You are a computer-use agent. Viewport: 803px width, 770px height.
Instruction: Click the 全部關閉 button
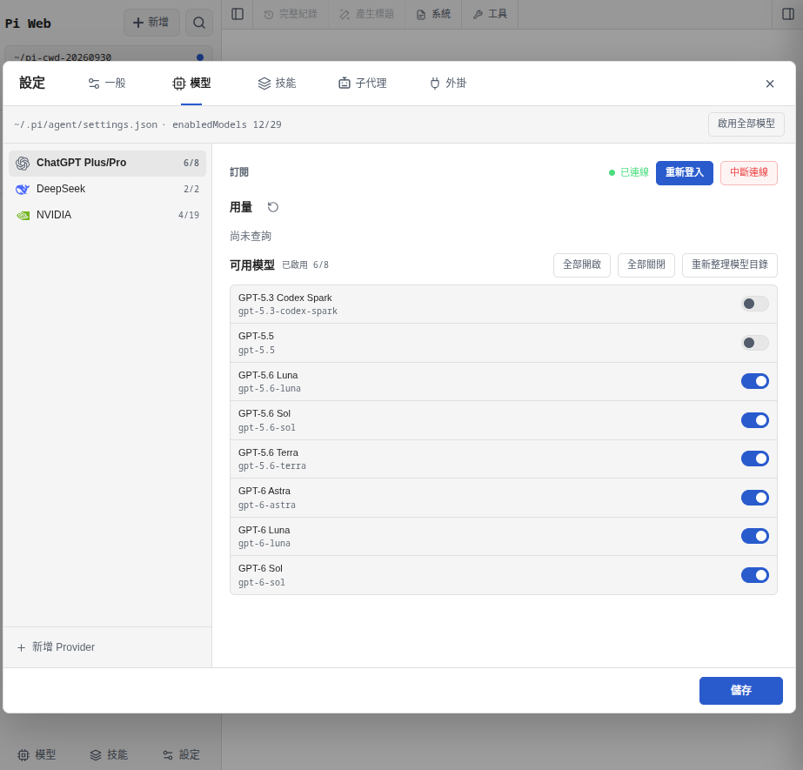[x=646, y=264]
